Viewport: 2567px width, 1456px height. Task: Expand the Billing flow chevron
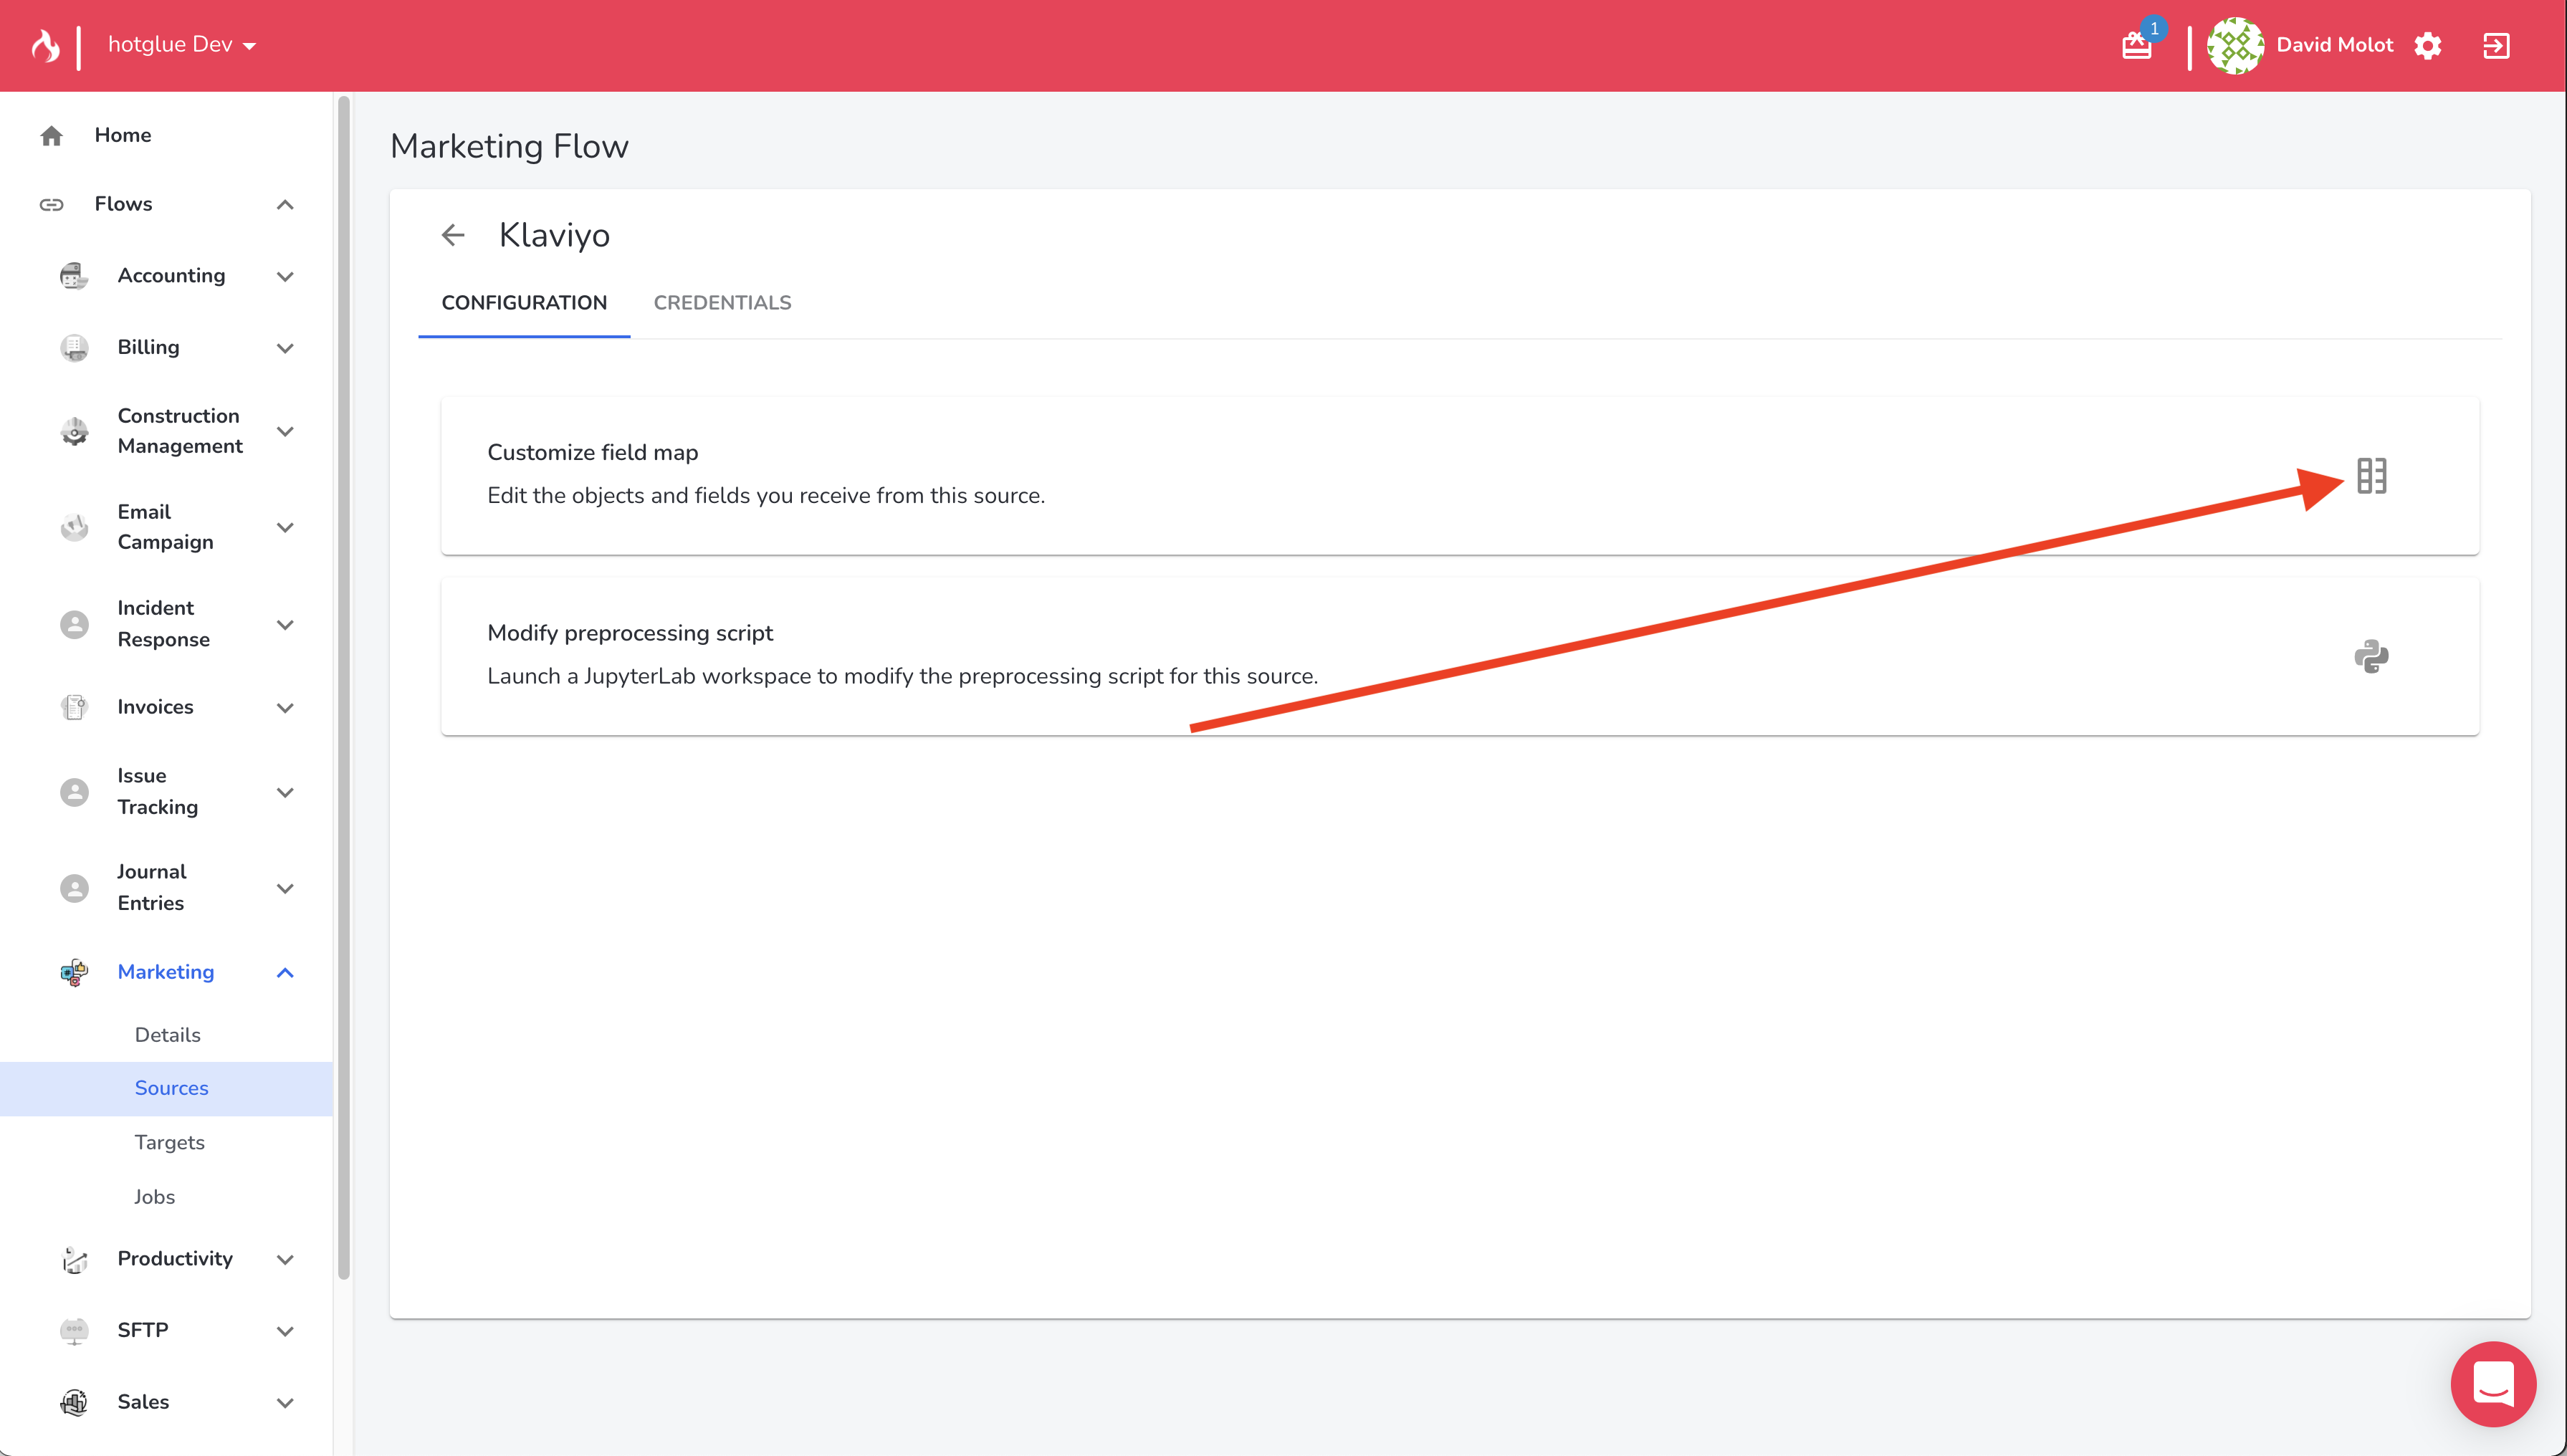click(285, 348)
